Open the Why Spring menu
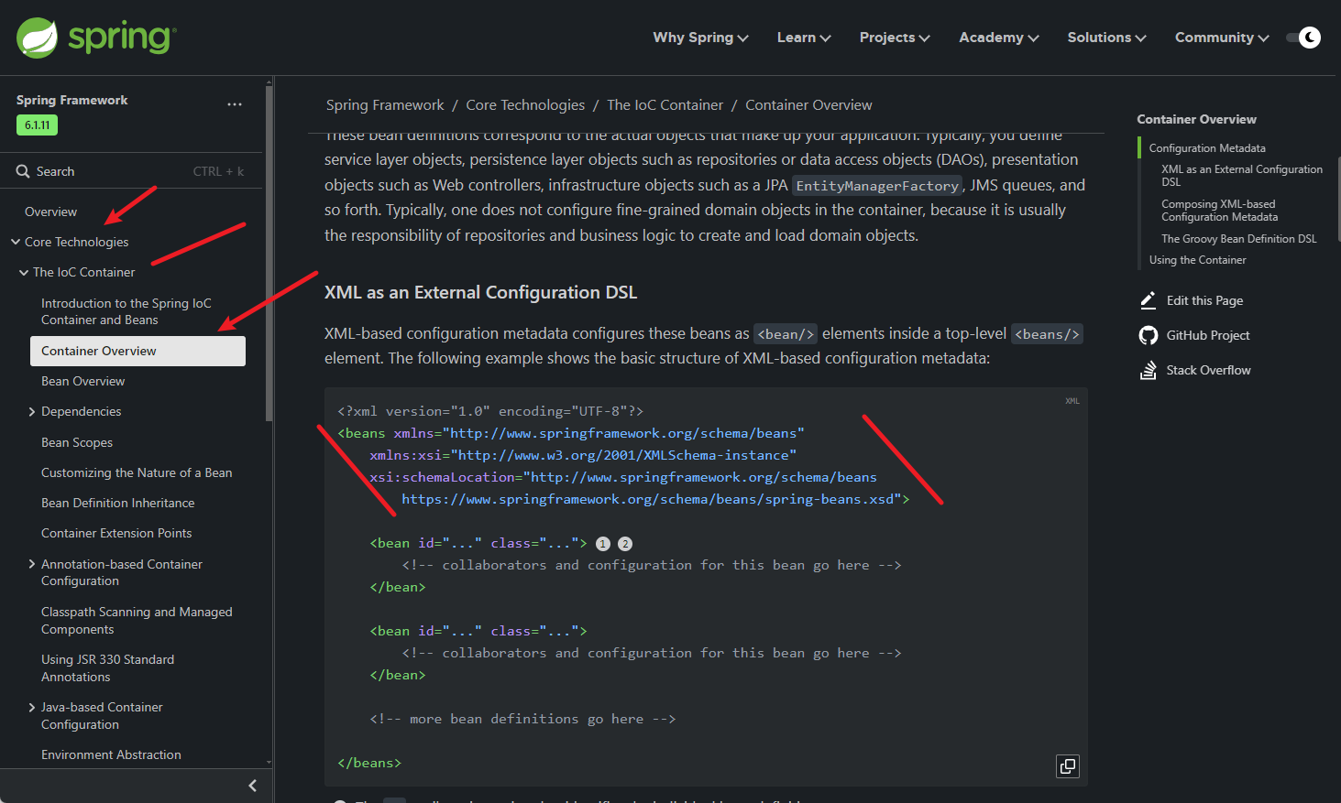This screenshot has width=1341, height=803. pos(700,38)
